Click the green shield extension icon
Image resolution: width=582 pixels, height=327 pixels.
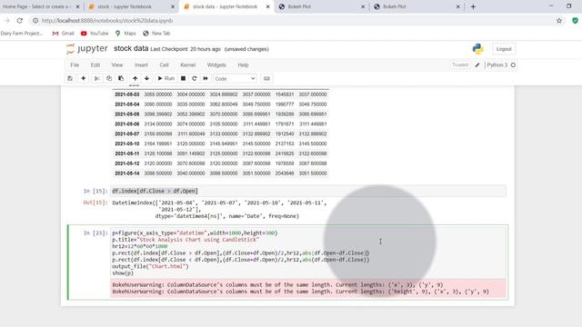point(575,21)
